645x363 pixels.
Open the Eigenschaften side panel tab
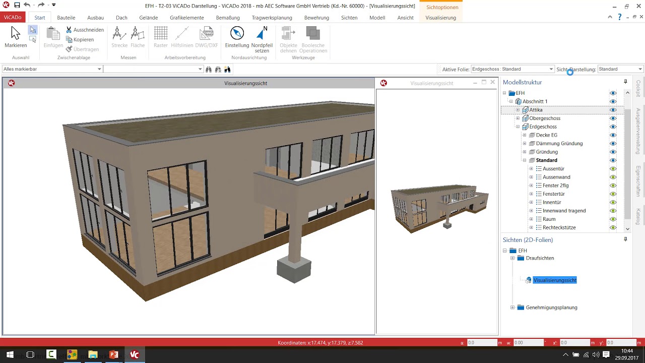point(638,180)
